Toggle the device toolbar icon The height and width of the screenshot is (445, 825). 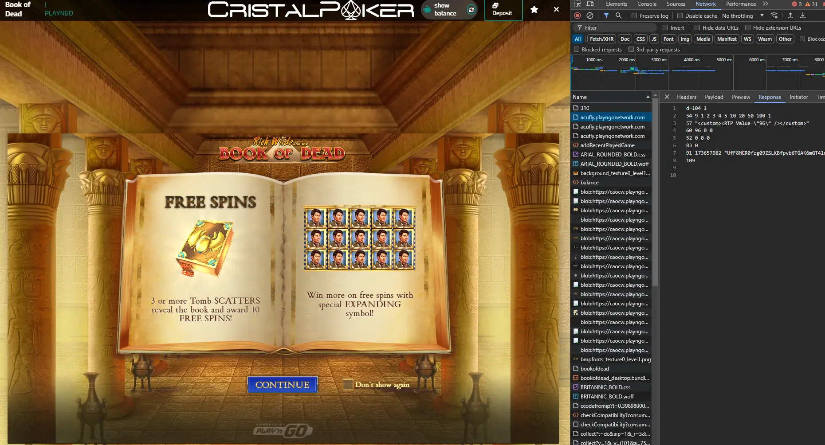[590, 4]
